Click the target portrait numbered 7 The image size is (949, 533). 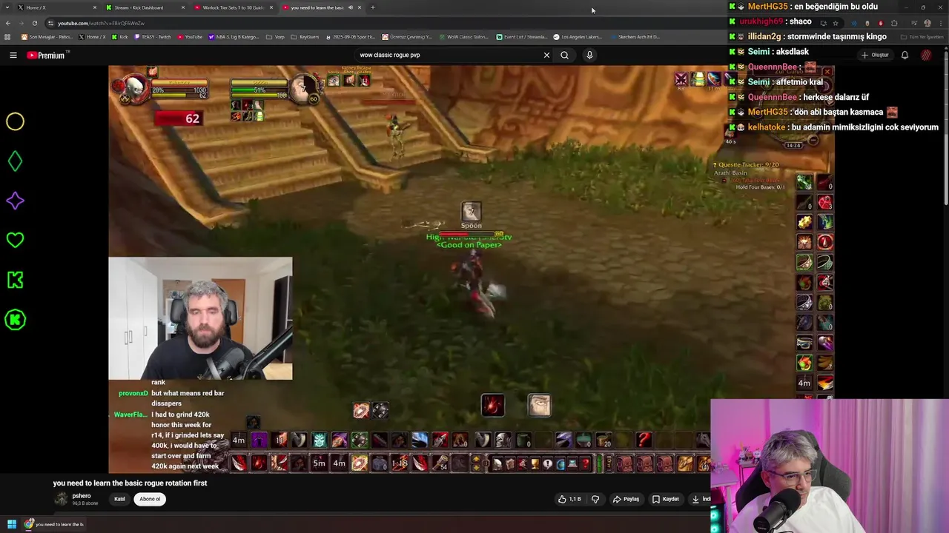(303, 89)
